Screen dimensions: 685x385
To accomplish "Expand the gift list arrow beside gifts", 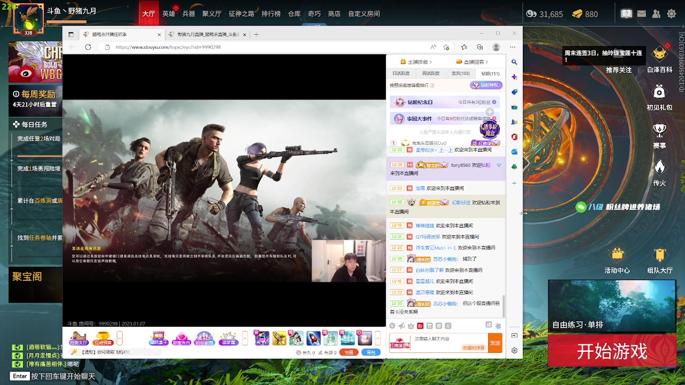I will pyautogui.click(x=377, y=338).
